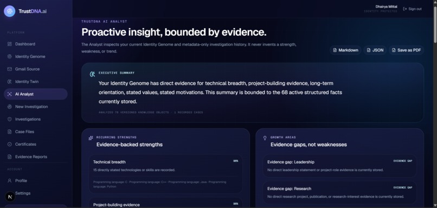
Task: Click the Executive Summary header icon
Action: point(92,74)
